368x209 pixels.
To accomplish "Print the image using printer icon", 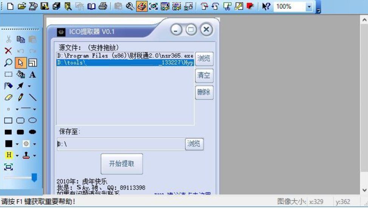I will pyautogui.click(x=103, y=6).
